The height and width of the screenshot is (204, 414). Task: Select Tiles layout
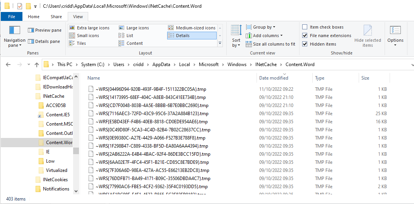78,43
